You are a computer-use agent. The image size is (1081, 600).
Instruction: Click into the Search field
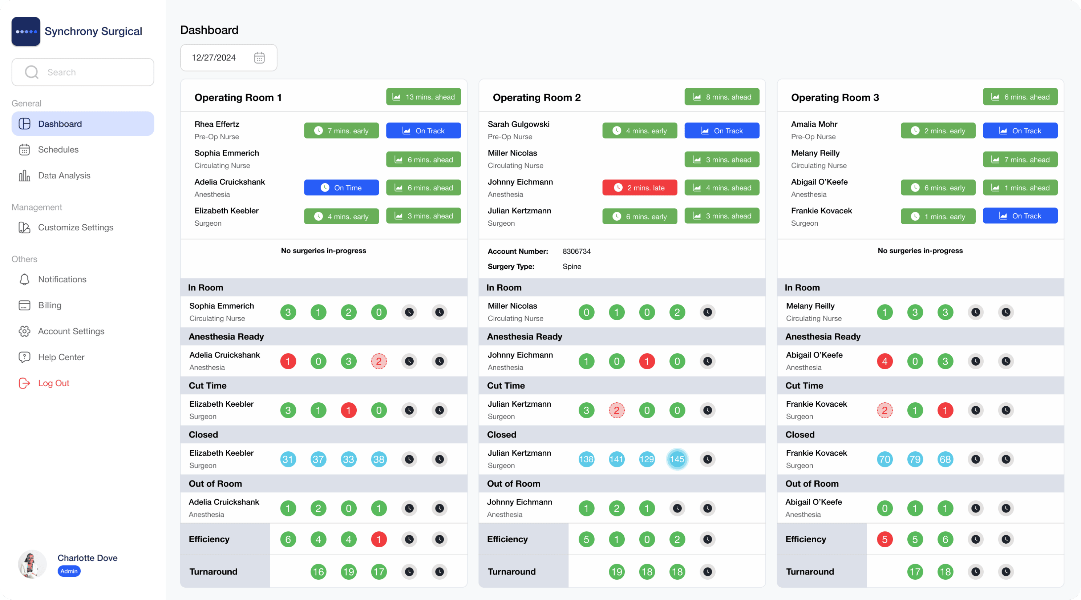(83, 72)
